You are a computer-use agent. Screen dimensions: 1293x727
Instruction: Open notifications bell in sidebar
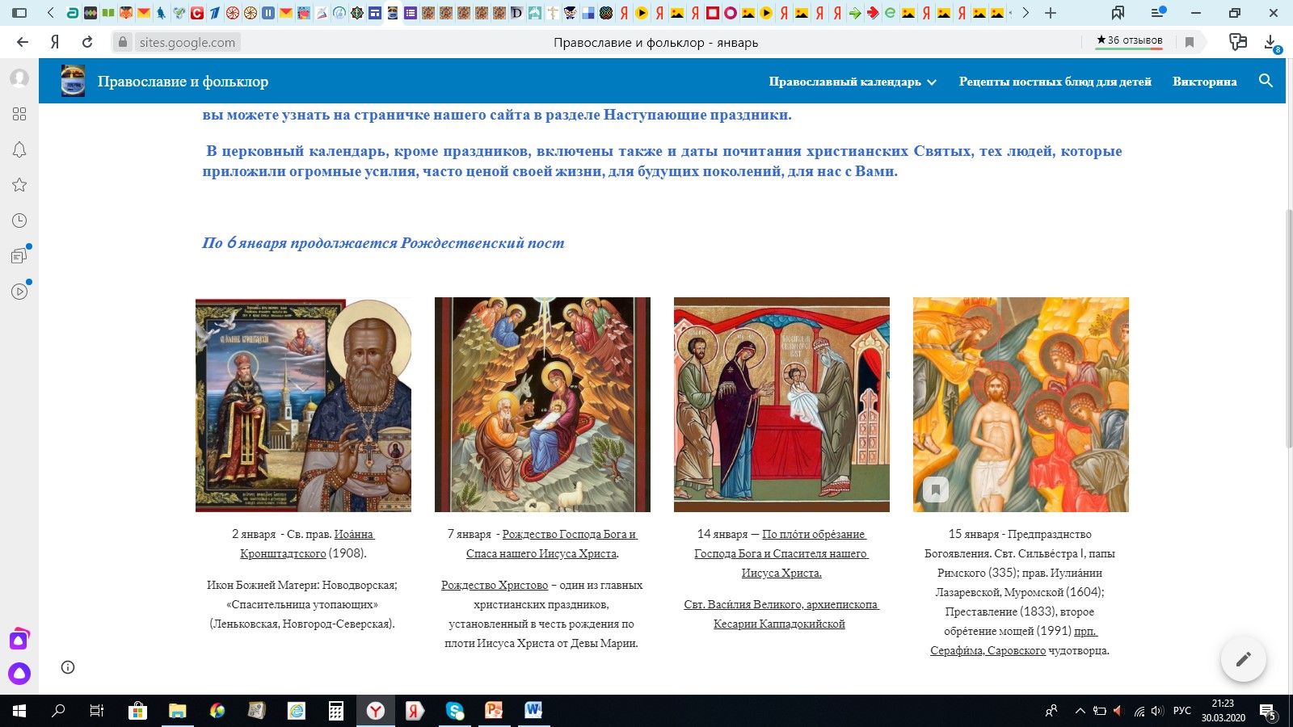(19, 149)
